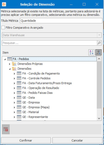Click the Cancelar button
This screenshot has width=104, height=145.
click(x=77, y=140)
